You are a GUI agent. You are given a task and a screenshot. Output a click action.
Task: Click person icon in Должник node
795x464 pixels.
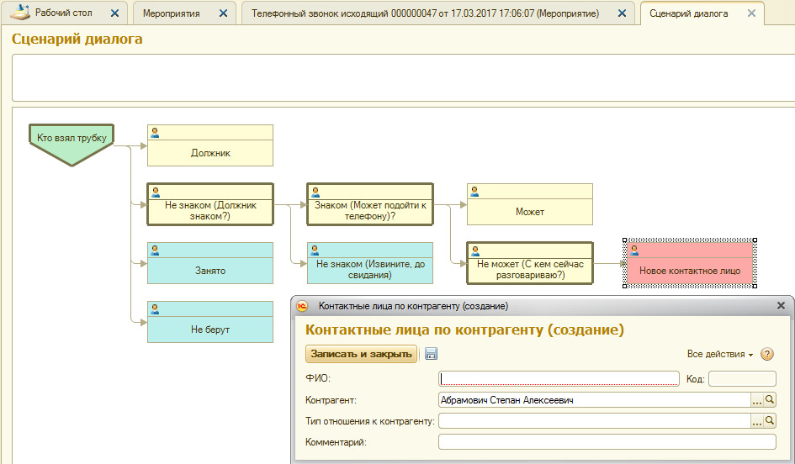[x=155, y=133]
